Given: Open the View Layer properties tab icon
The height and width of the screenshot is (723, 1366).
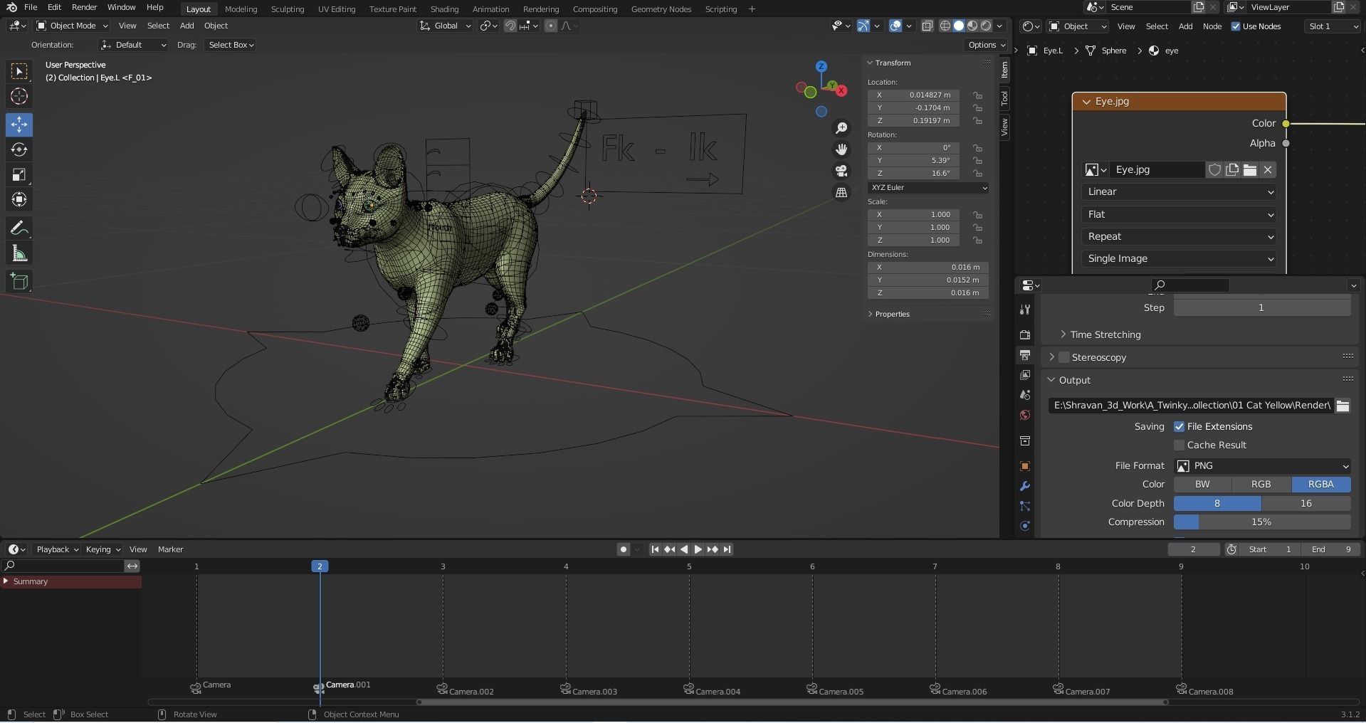Looking at the screenshot, I should (x=1025, y=374).
